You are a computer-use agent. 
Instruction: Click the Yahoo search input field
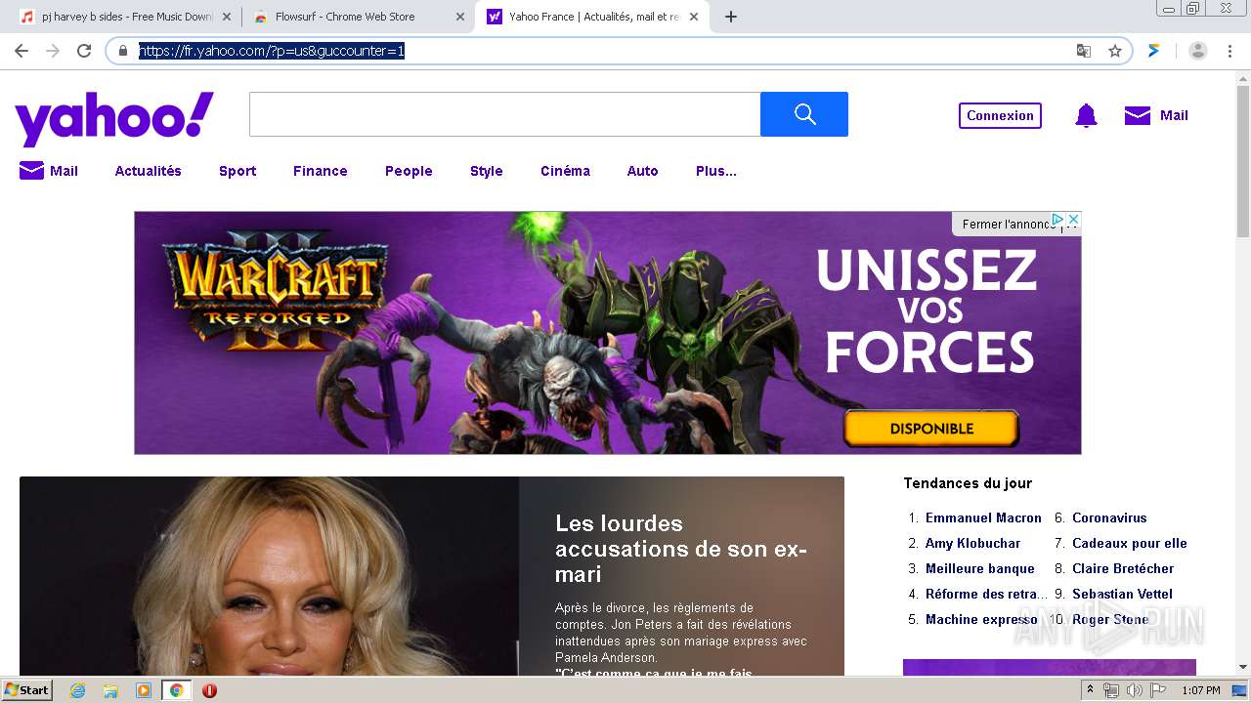point(504,114)
